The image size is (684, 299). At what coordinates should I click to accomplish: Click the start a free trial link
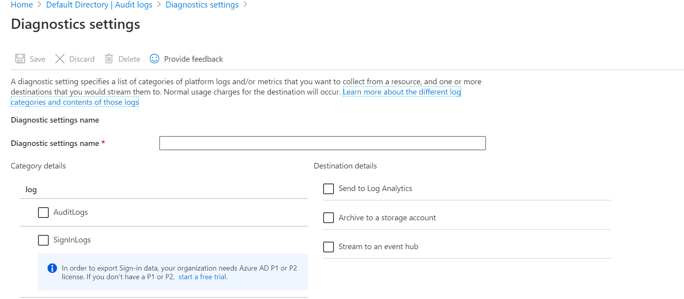coord(203,277)
